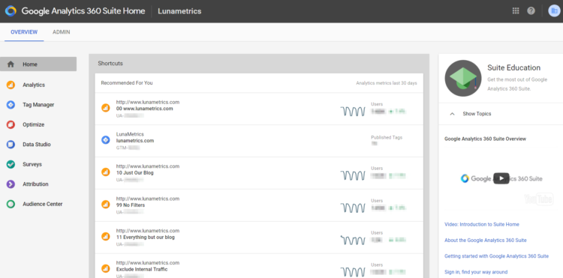Click the 'Show Topics' label
Image resolution: width=563 pixels, height=278 pixels.
pos(477,114)
